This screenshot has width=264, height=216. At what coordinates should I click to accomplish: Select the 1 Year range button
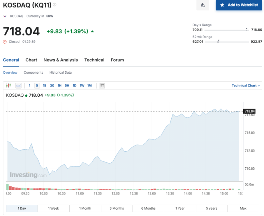coord(180,209)
